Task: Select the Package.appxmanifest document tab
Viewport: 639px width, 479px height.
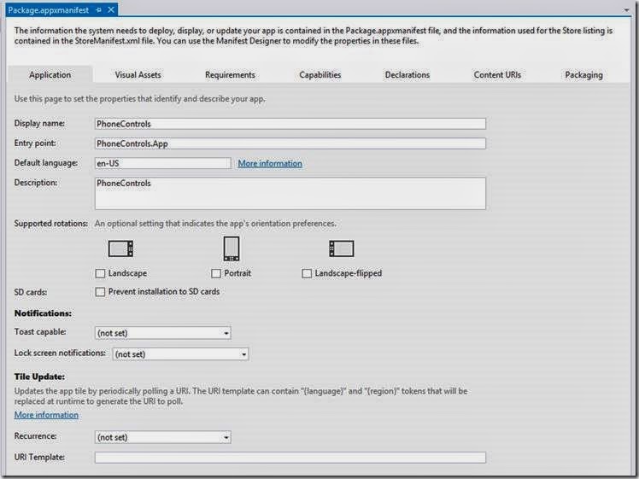Action: point(48,10)
